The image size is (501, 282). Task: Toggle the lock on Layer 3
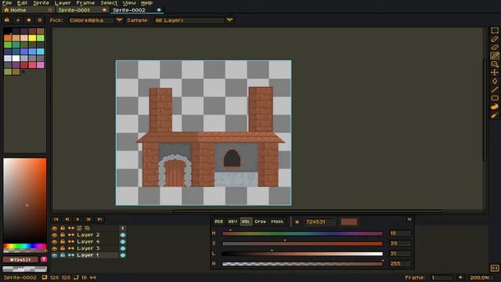click(x=63, y=248)
